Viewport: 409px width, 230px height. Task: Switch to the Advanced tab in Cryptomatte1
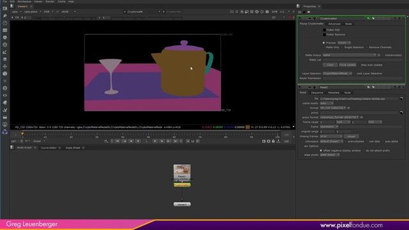pos(334,24)
